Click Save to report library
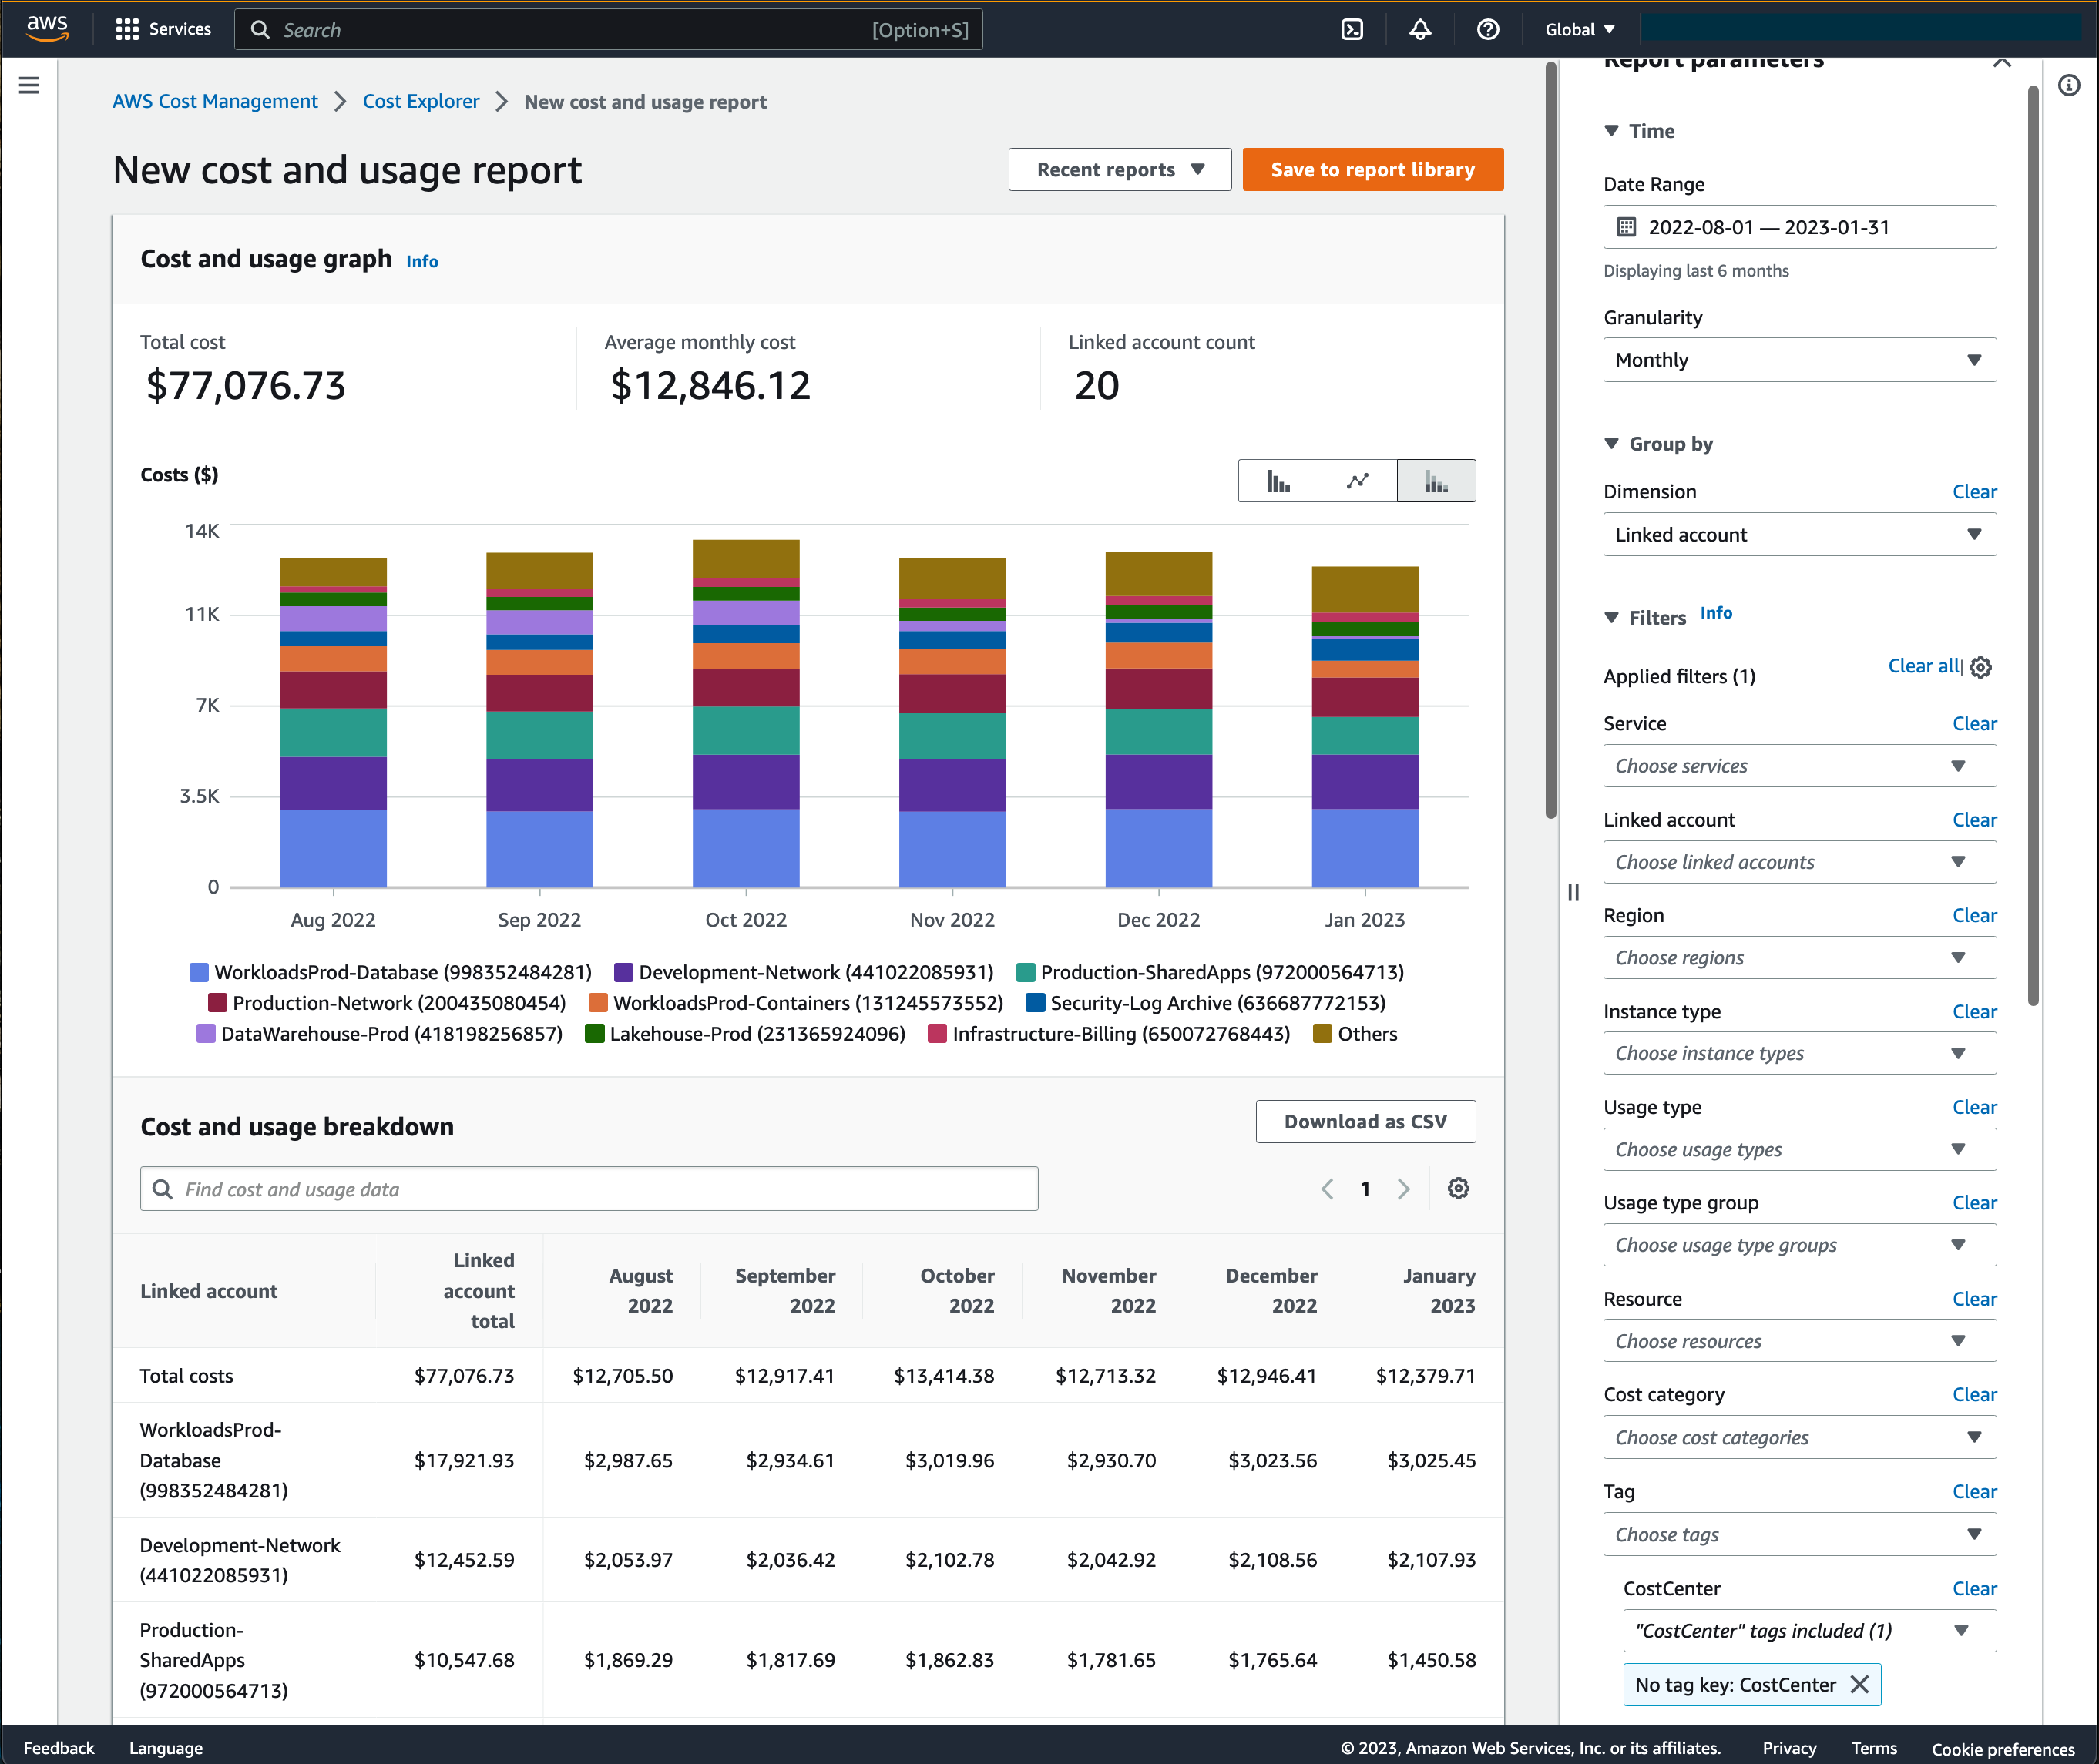 [x=1372, y=170]
